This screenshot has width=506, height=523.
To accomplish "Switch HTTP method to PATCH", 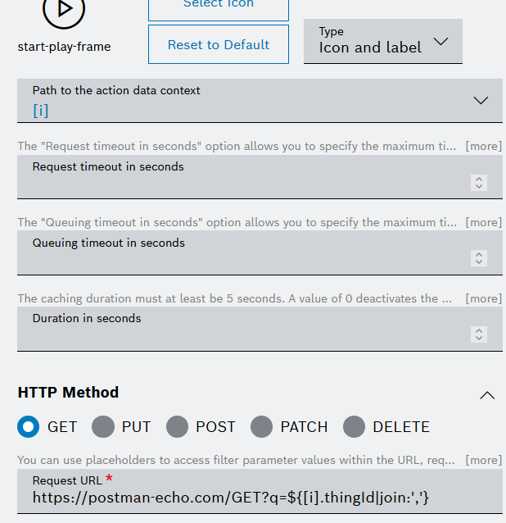I will coord(262,426).
